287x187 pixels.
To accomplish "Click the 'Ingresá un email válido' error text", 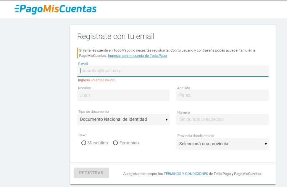I will coord(96,80).
